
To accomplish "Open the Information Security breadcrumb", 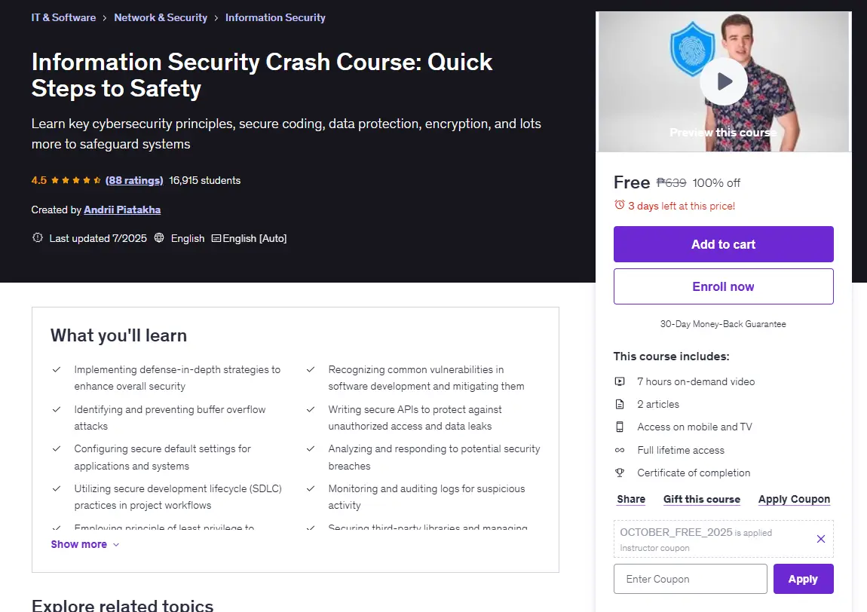I will point(275,17).
